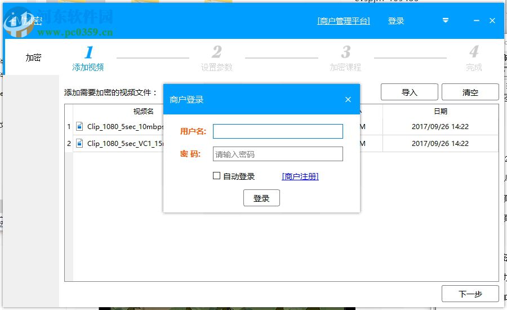Click date 2017/09/26 14:22 in row 1
This screenshot has height=310, width=507.
(x=440, y=126)
